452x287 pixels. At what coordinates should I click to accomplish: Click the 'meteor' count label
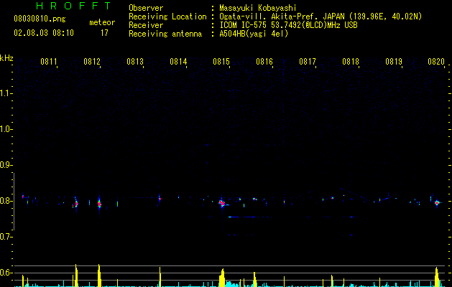click(x=102, y=22)
